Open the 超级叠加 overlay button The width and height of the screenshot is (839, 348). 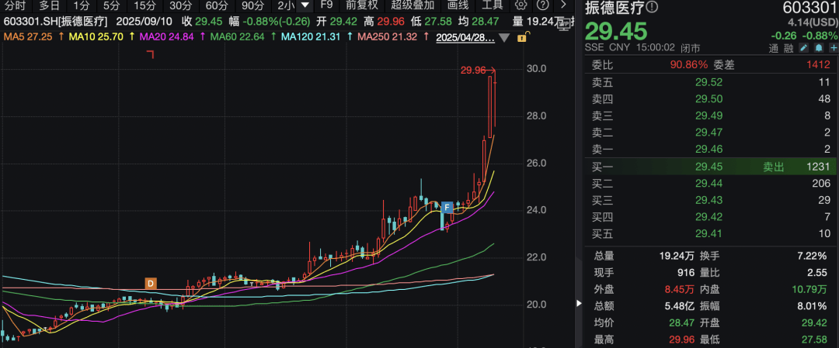[412, 5]
